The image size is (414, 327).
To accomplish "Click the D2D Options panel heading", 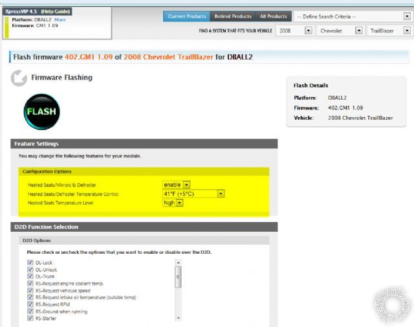I will 37,241.
